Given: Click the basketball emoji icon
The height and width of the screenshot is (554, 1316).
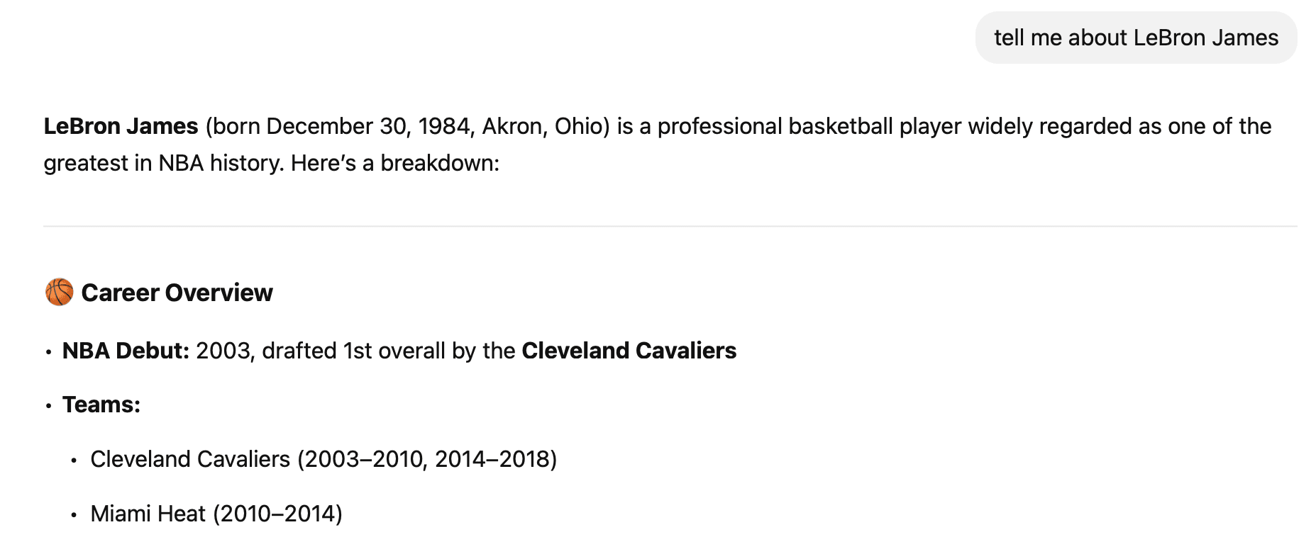Looking at the screenshot, I should click(x=59, y=292).
